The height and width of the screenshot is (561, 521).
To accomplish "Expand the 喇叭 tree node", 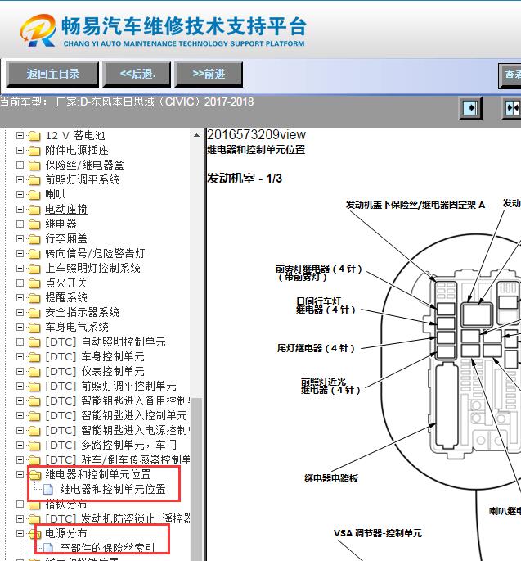I will [20, 194].
